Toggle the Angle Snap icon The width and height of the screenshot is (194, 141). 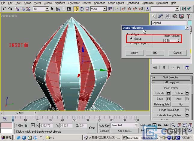pyautogui.click(x=129, y=9)
